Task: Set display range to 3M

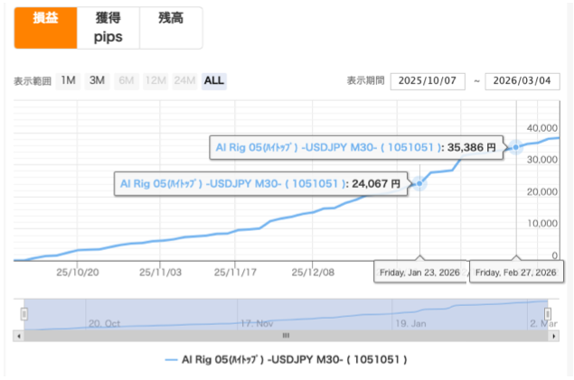Action: [97, 80]
